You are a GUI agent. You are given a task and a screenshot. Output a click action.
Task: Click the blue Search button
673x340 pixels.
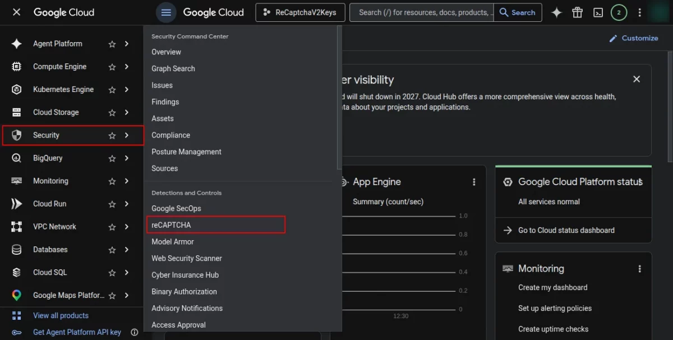[518, 12]
